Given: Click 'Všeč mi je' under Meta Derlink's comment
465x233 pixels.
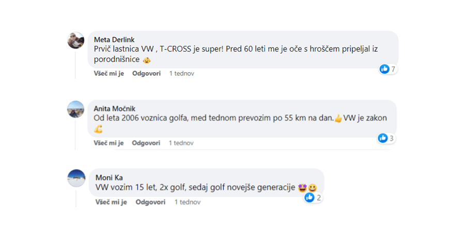Looking at the screenshot, I should coord(109,73).
